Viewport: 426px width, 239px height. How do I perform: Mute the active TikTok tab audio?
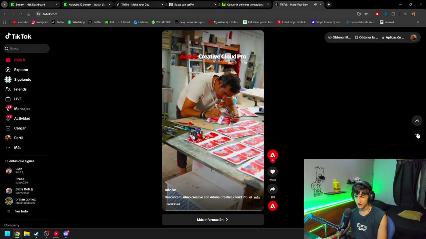coord(316,5)
